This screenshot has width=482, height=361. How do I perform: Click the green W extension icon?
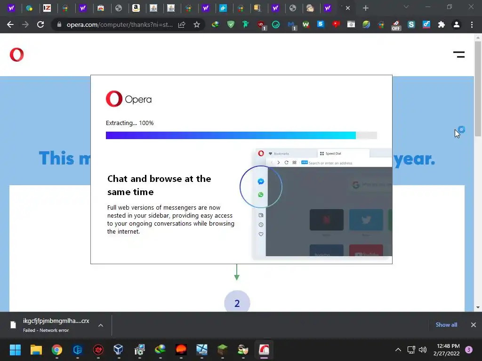305,24
